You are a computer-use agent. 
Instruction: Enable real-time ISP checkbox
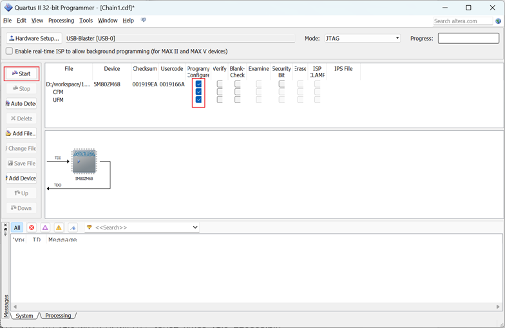[x=9, y=52]
